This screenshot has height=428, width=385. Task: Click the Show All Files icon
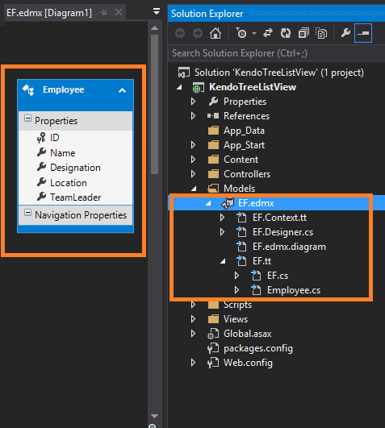[x=321, y=33]
